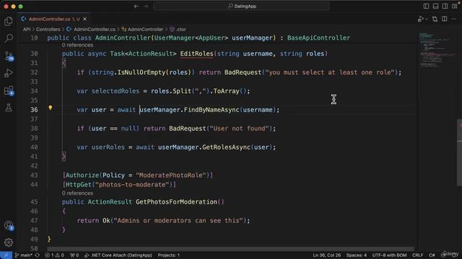This screenshot has height=259, width=462.
Task: Toggle the primary side bar layout
Action: [x=426, y=6]
